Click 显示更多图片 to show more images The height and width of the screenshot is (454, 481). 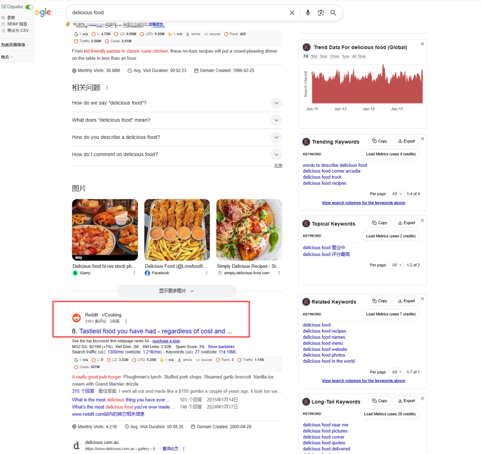[177, 291]
